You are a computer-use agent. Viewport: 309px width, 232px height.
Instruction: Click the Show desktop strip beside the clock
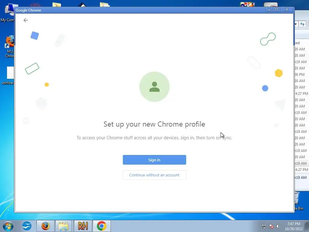coord(307,226)
